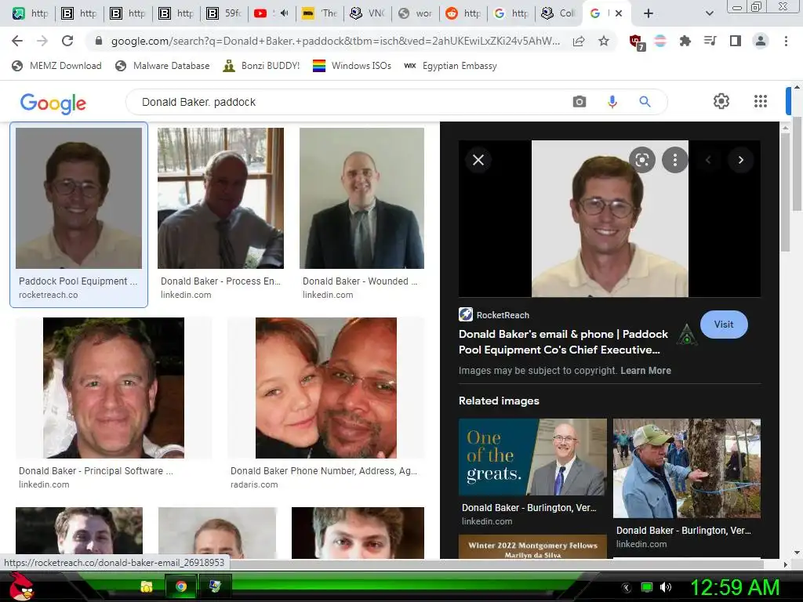This screenshot has width=803, height=602.
Task: Switch to the Reddit tab
Action: pos(463,13)
